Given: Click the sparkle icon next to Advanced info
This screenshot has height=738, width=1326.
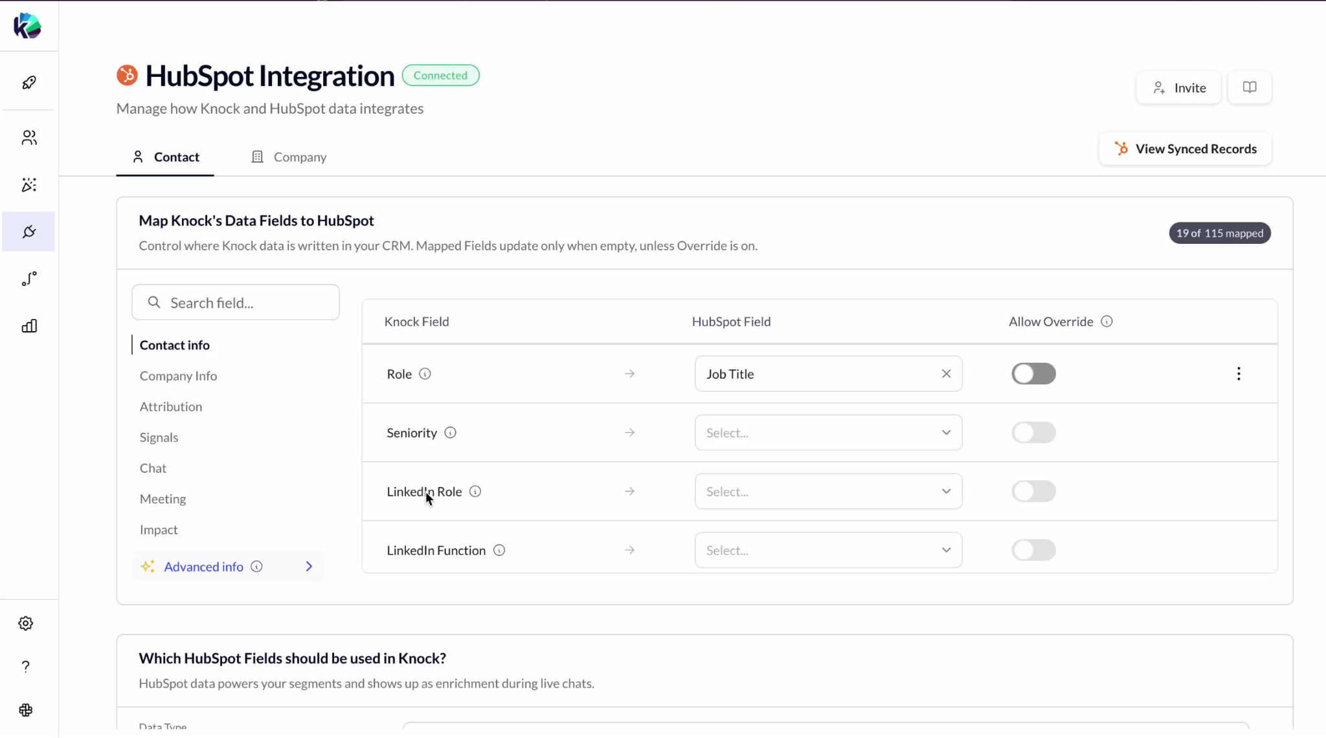Looking at the screenshot, I should pos(148,567).
